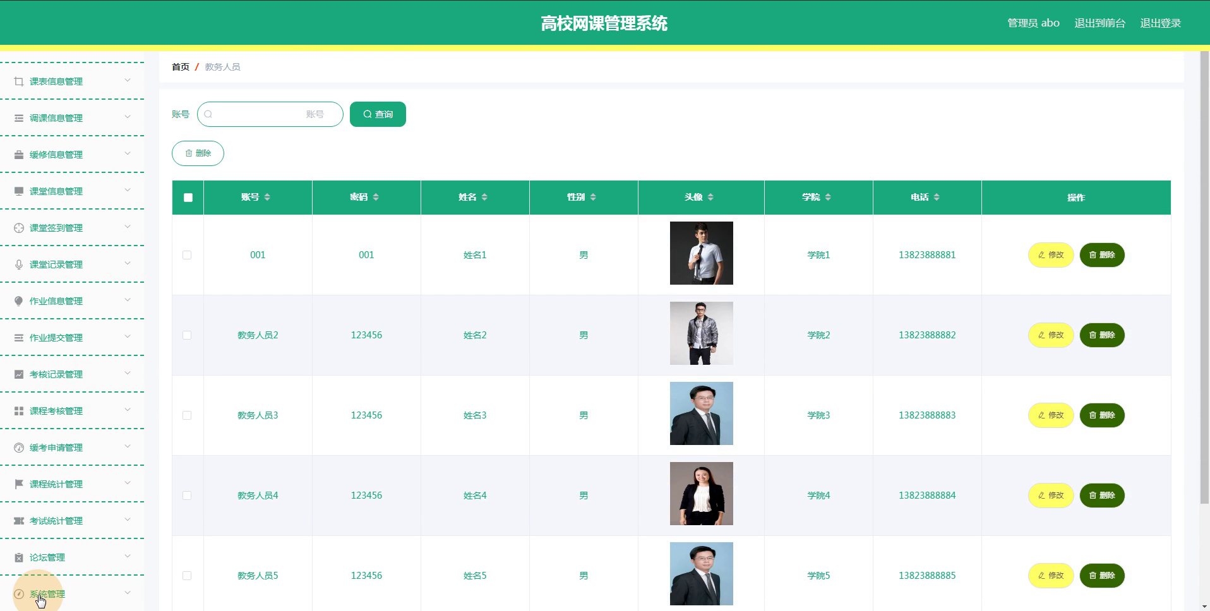Open the 系统管理 menu item

(x=72, y=594)
